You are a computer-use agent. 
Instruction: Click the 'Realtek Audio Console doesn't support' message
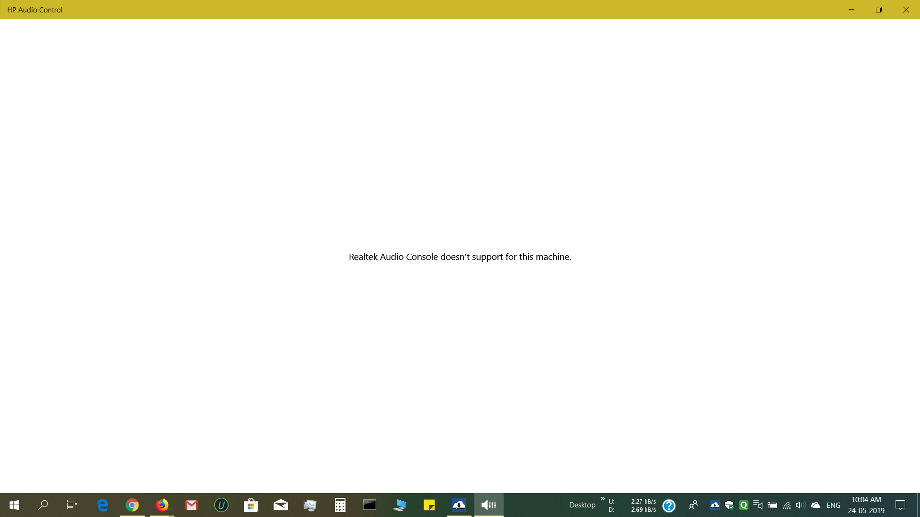point(460,257)
